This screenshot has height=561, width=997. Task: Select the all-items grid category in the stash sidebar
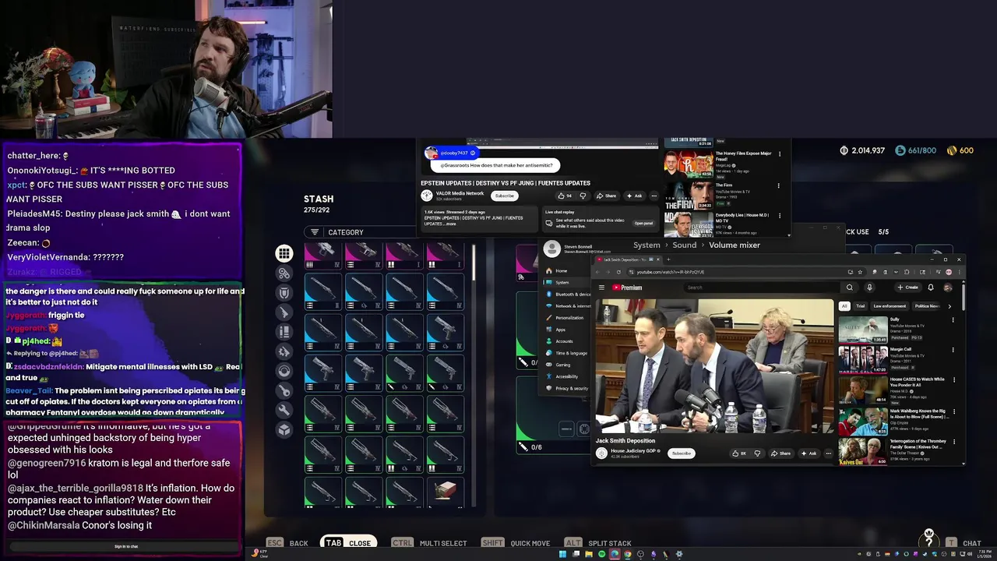click(x=284, y=253)
